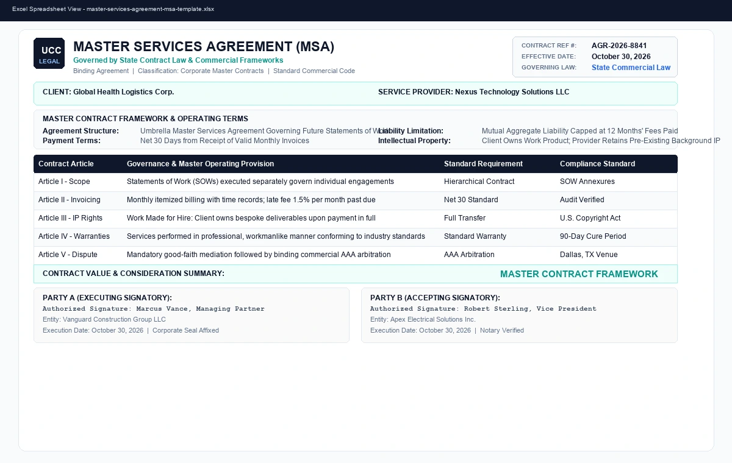The image size is (732, 463).
Task: Select the Client Owns Work Product value
Action: [601, 141]
